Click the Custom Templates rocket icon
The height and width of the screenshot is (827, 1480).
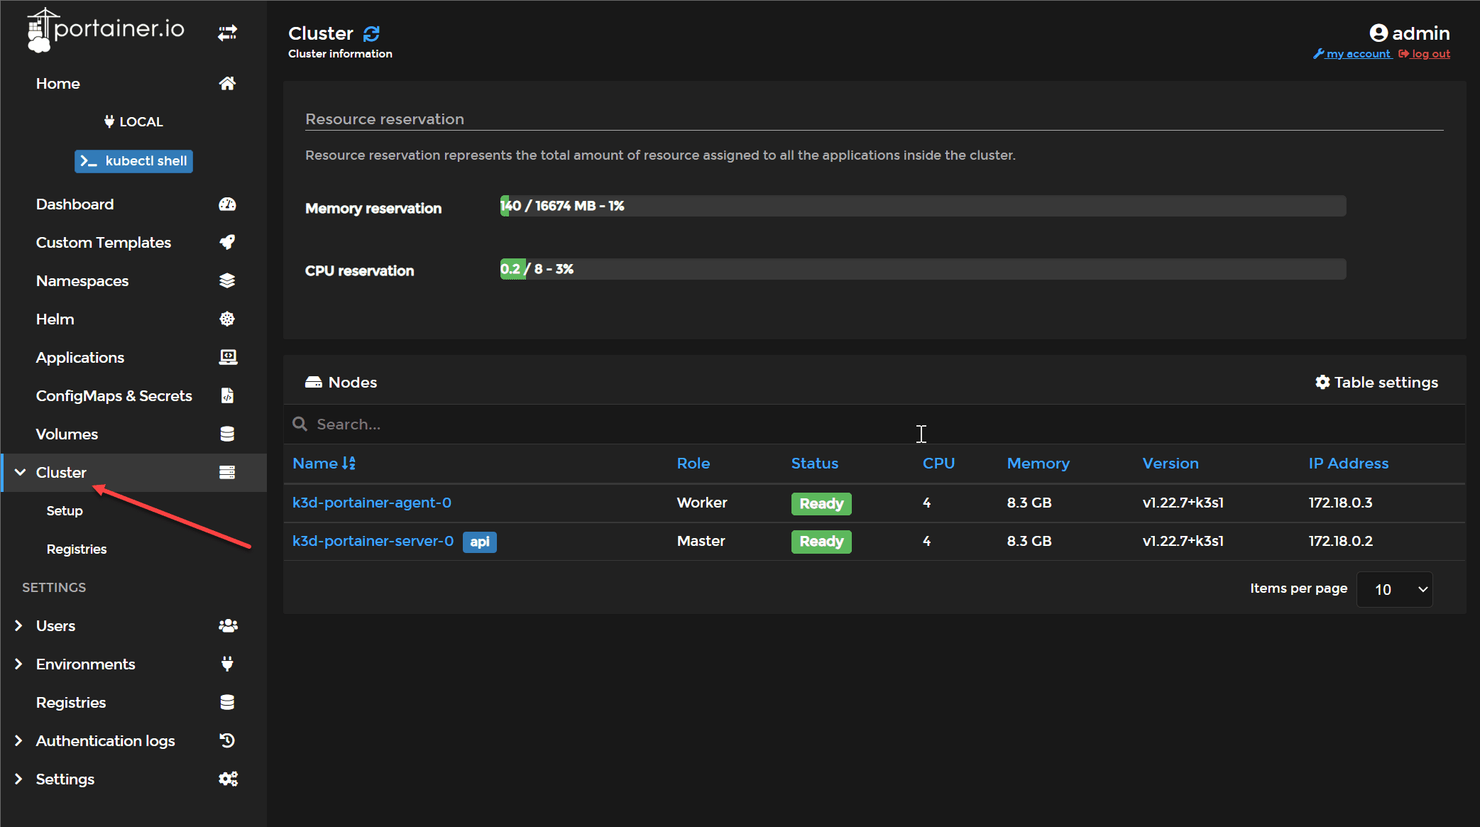coord(227,243)
